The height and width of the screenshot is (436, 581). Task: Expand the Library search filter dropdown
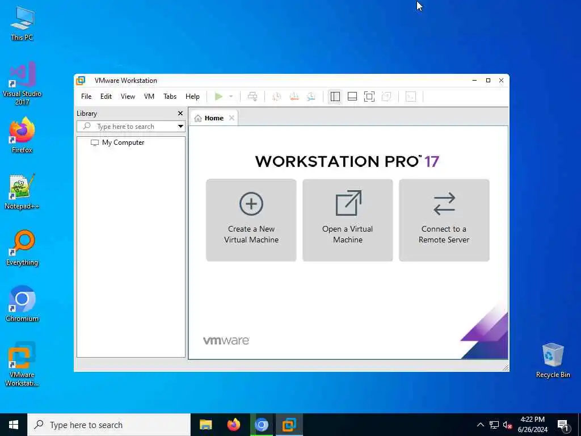(x=180, y=127)
